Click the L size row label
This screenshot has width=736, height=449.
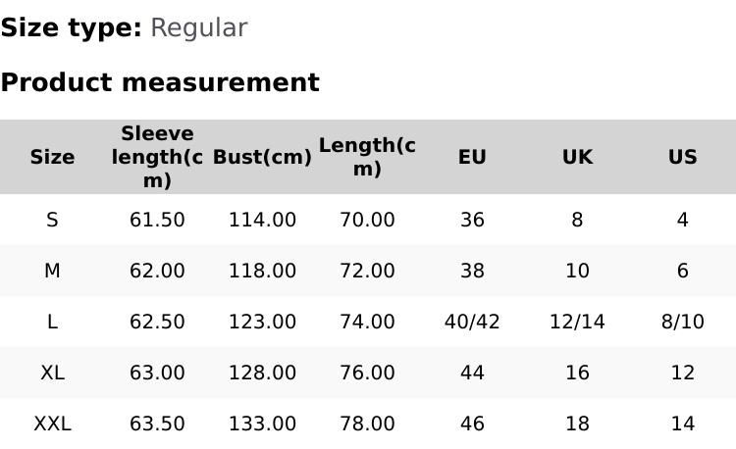(52, 322)
